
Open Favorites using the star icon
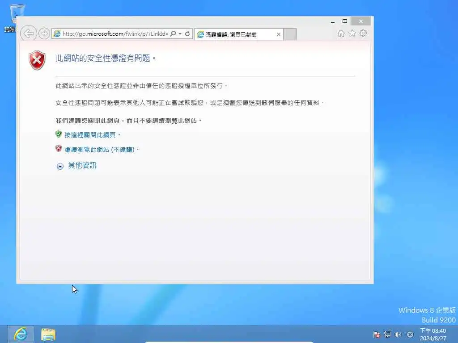[x=352, y=33]
